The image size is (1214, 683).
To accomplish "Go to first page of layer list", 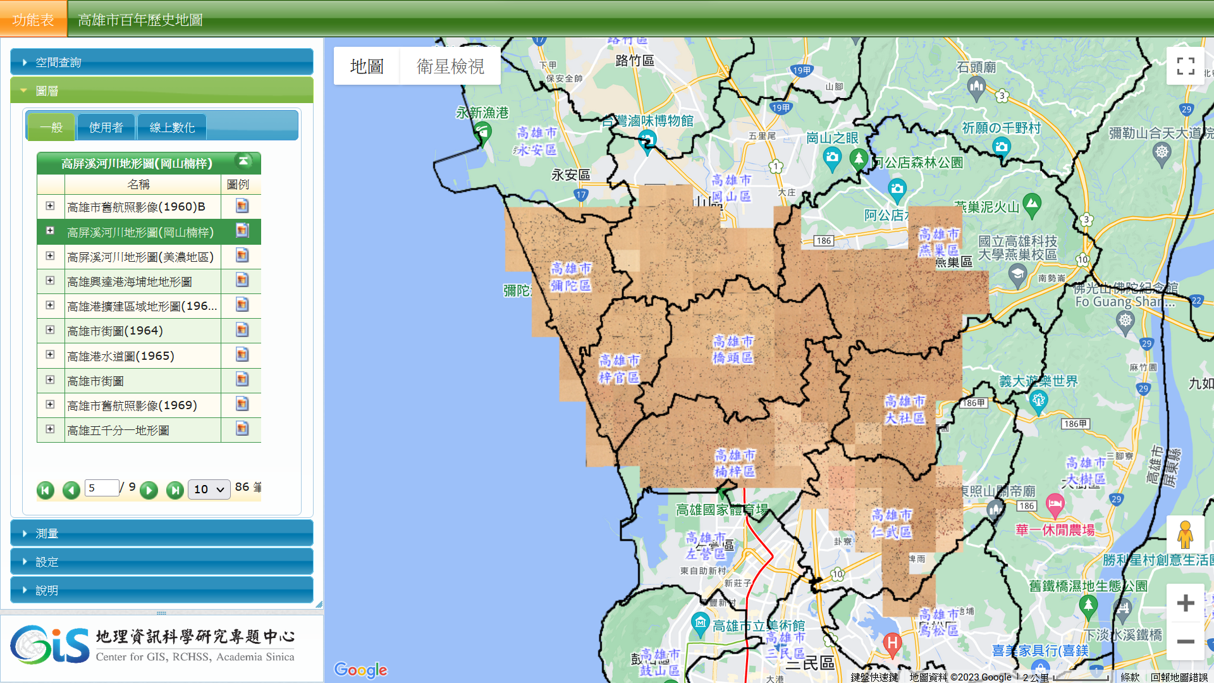I will coord(46,490).
